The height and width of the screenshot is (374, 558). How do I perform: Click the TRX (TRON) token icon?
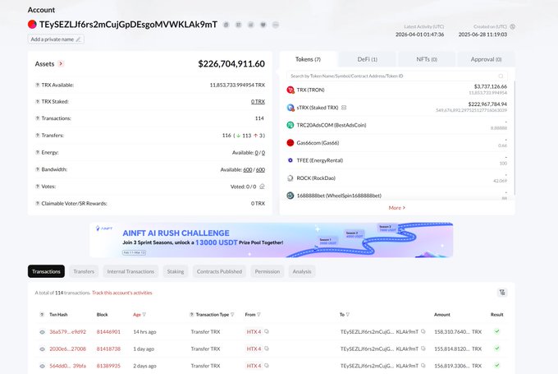click(290, 90)
